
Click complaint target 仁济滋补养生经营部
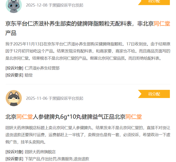(x=42, y=68)
